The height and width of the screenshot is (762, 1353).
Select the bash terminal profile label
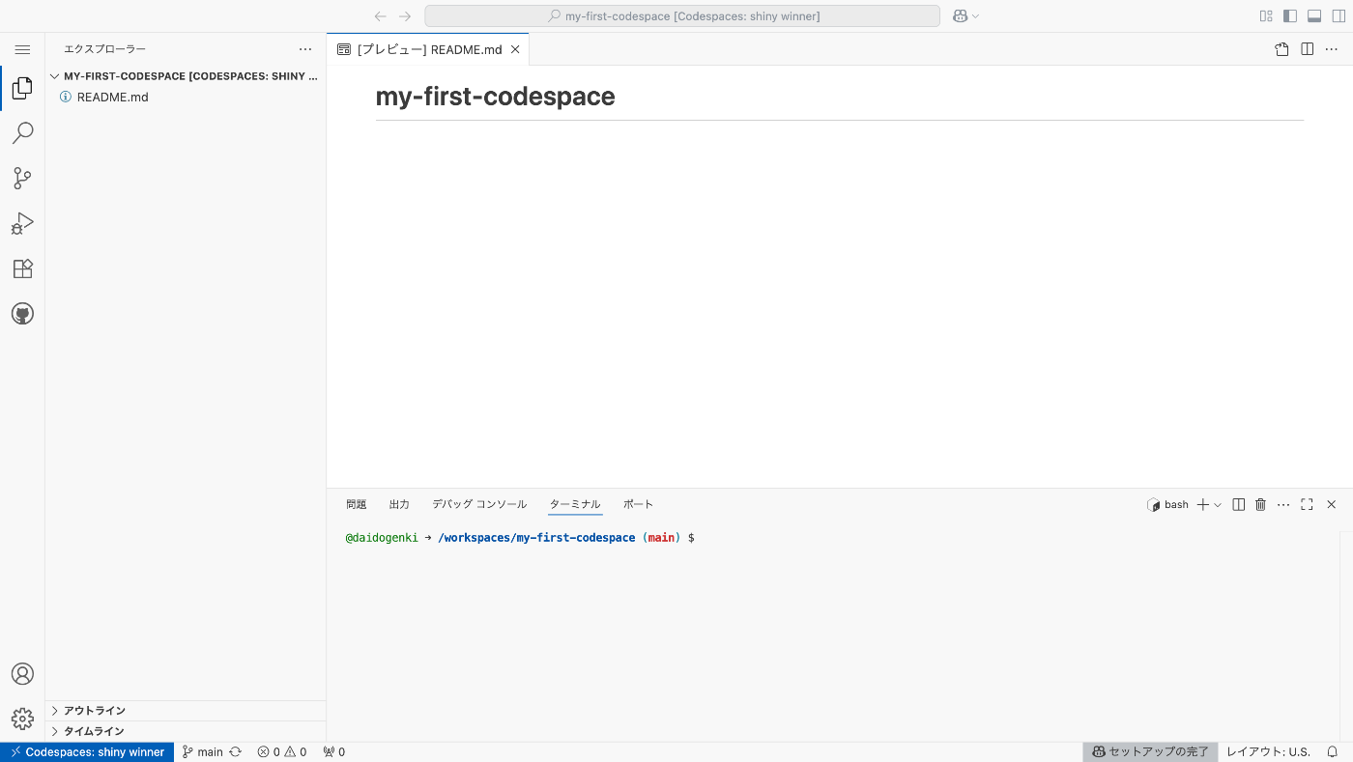pyautogui.click(x=1167, y=504)
